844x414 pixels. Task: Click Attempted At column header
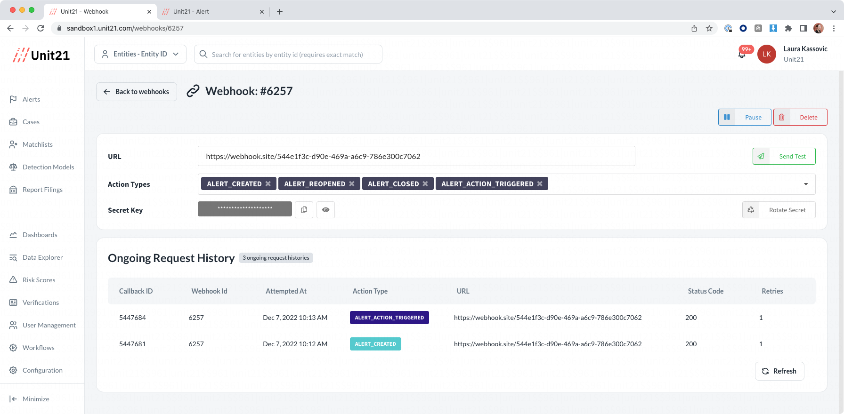pos(286,291)
